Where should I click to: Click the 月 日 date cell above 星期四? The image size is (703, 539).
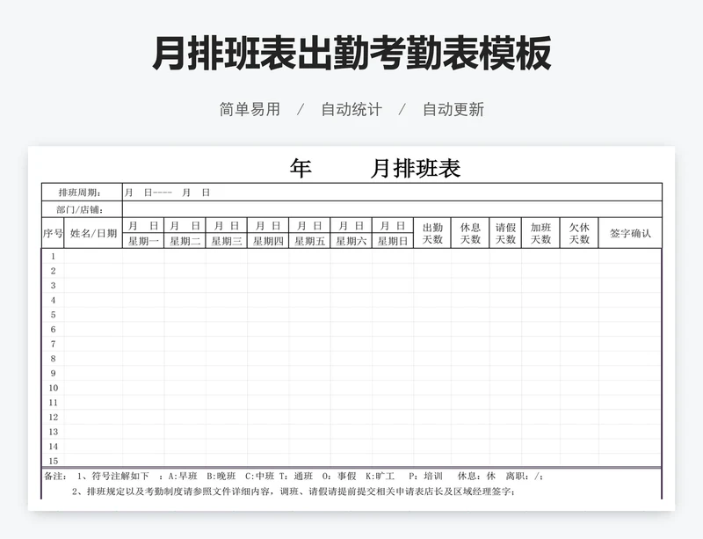click(x=268, y=225)
